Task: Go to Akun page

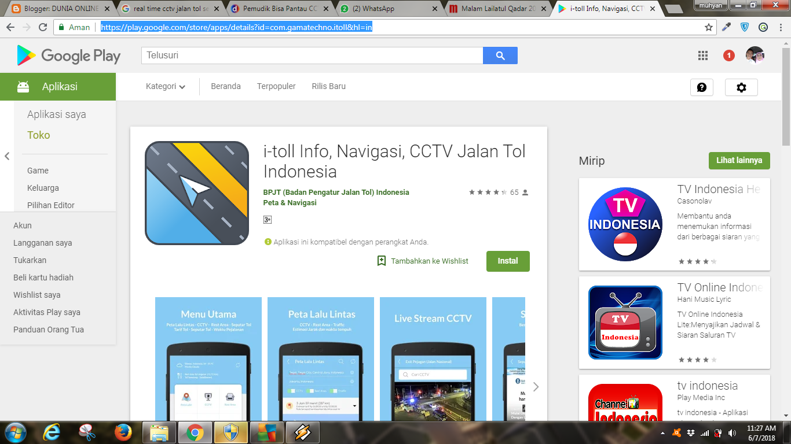Action: (23, 225)
